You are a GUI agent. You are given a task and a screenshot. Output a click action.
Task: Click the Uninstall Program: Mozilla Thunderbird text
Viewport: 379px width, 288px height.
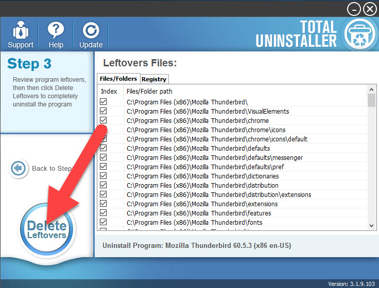[197, 245]
